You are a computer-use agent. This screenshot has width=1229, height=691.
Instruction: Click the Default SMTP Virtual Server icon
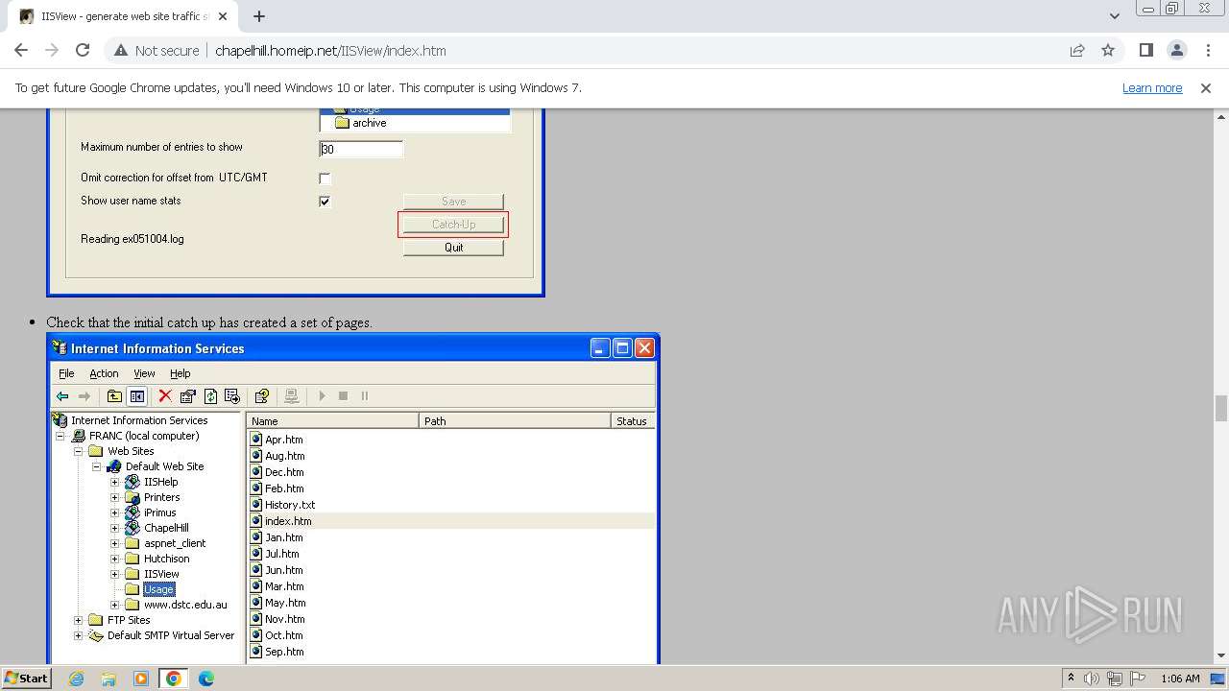click(96, 635)
